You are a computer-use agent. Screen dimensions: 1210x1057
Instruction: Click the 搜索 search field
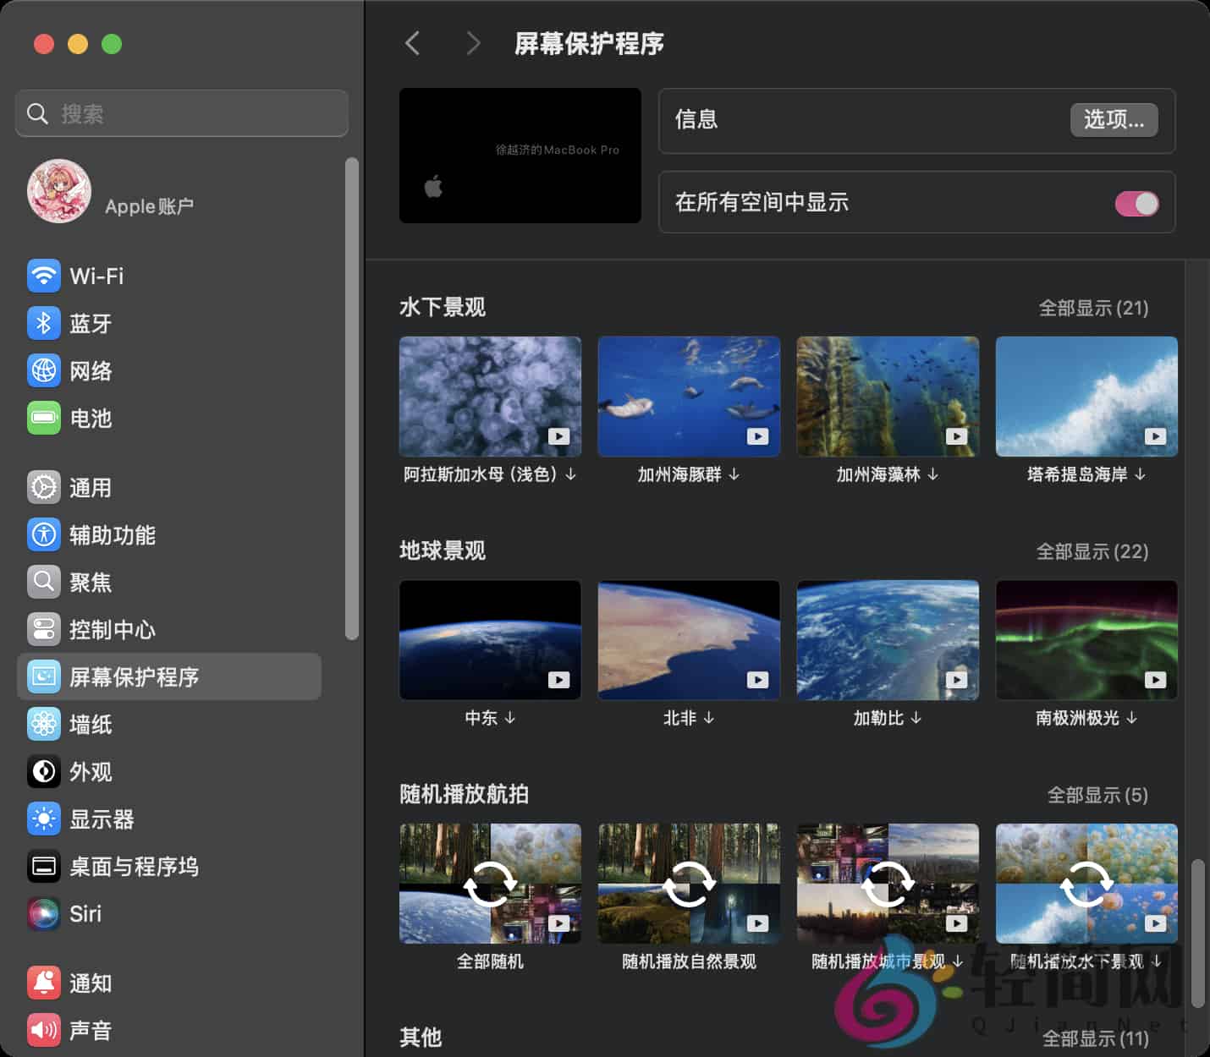[181, 112]
